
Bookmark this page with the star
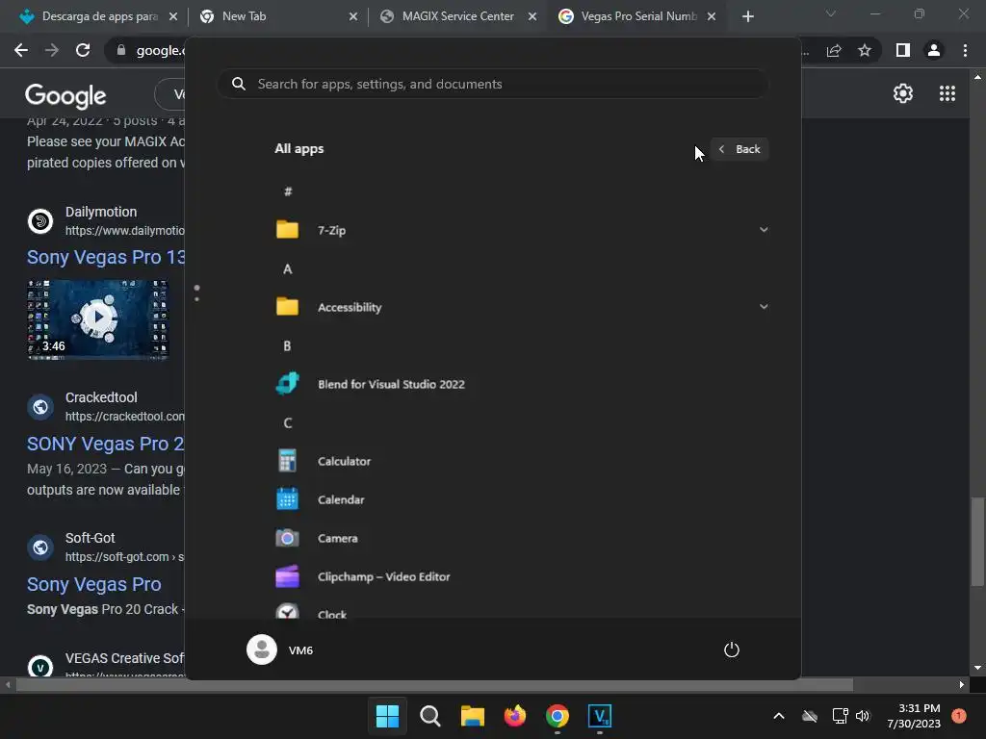point(865,50)
